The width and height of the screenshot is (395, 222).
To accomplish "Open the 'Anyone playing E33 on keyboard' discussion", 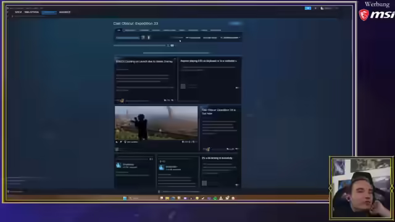I will pyautogui.click(x=209, y=61).
